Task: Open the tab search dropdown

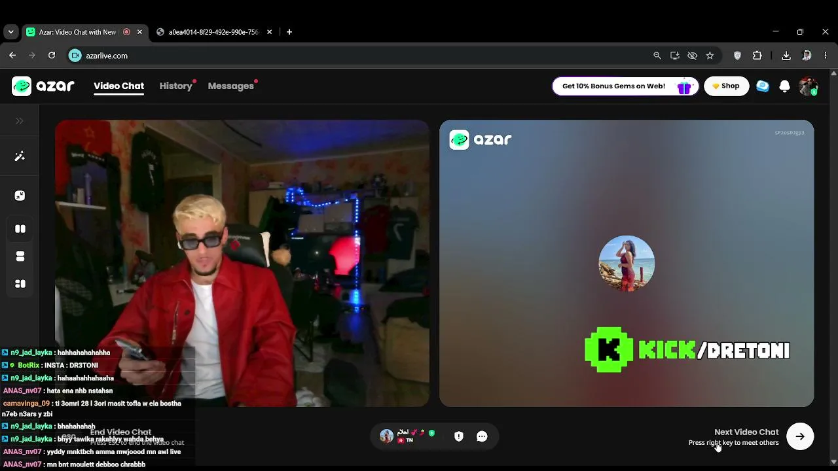Action: pyautogui.click(x=10, y=32)
